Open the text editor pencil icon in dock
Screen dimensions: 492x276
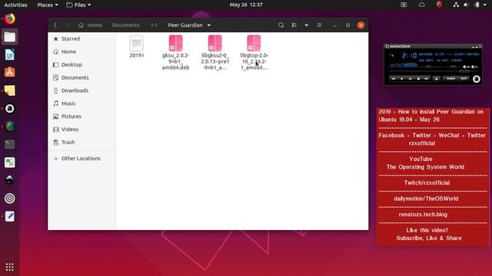(x=10, y=216)
